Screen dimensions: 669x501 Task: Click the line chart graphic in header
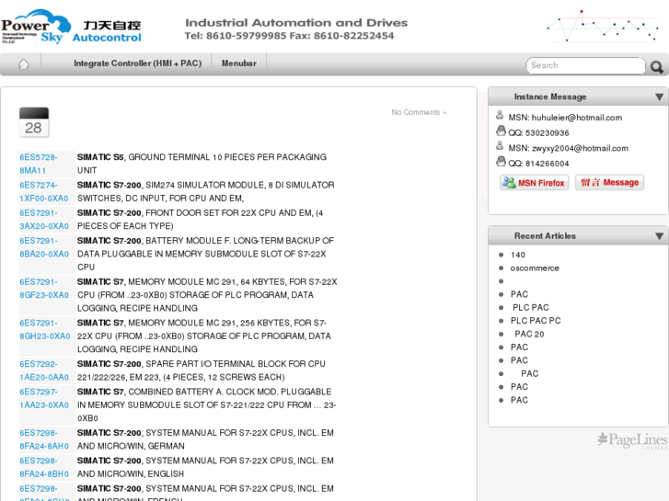pyautogui.click(x=603, y=26)
